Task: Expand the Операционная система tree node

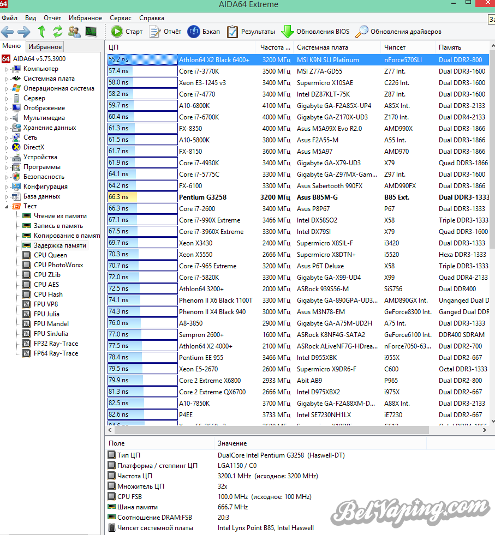Action: pos(7,89)
